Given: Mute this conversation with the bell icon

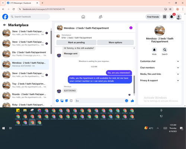Looking at the screenshot, I should (x=154, y=50).
